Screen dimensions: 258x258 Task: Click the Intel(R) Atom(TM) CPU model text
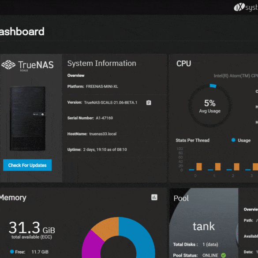tap(236, 76)
